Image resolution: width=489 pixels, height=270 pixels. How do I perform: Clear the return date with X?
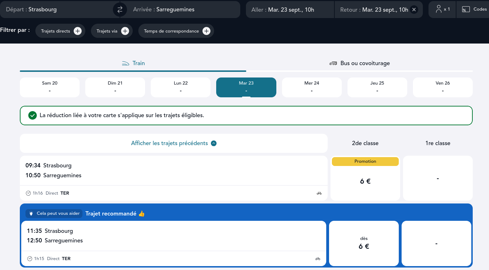pyautogui.click(x=414, y=10)
